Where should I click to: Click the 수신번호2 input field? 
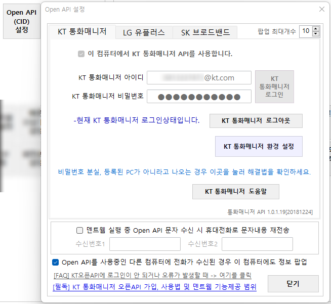click(257, 244)
